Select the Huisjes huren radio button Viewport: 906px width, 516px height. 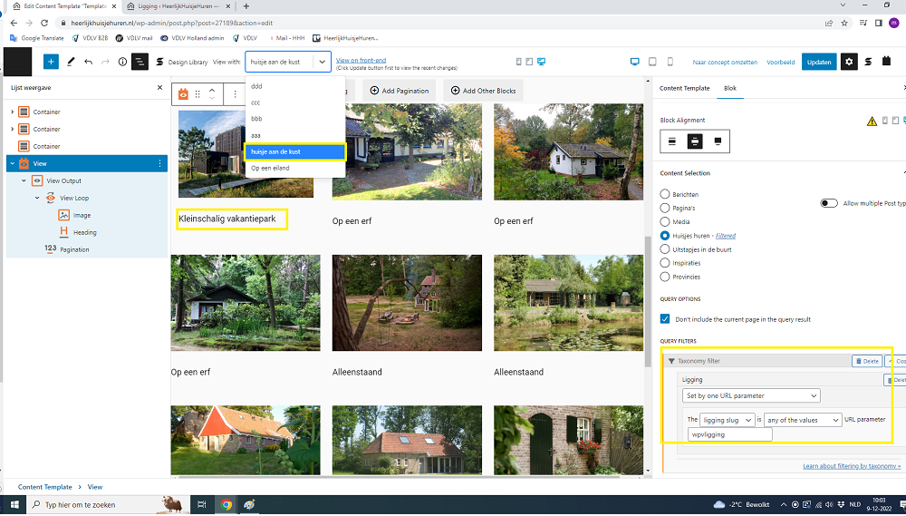coord(665,236)
